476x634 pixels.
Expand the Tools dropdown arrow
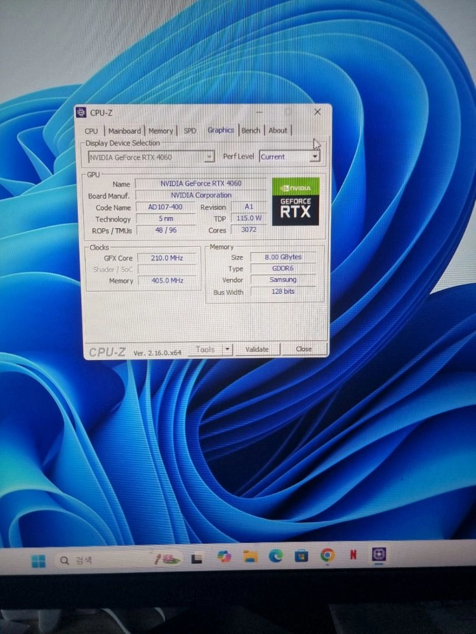(x=227, y=349)
